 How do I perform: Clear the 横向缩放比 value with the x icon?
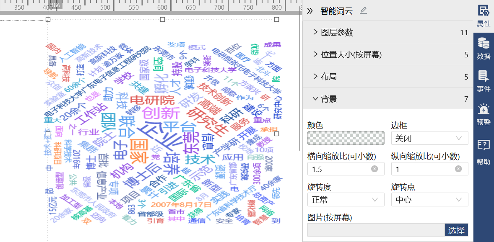[374, 169]
